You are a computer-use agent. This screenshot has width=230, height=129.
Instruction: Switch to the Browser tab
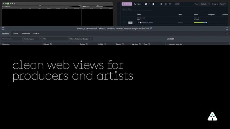pos(5,33)
